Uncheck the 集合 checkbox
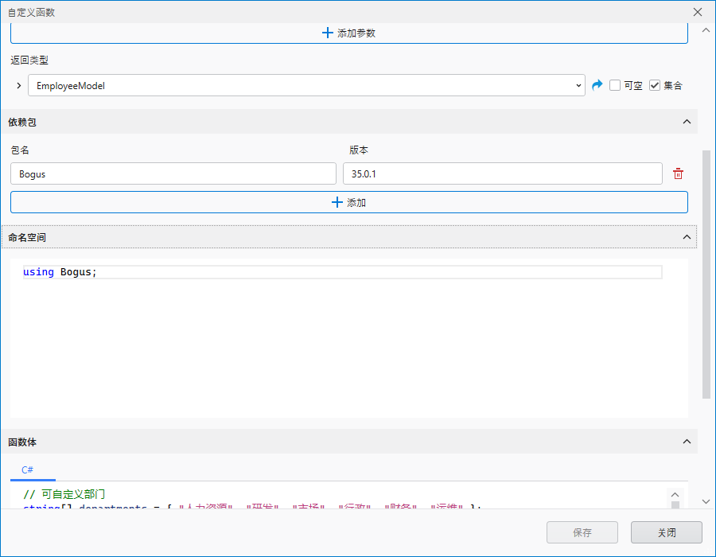This screenshot has width=716, height=557. [x=655, y=85]
